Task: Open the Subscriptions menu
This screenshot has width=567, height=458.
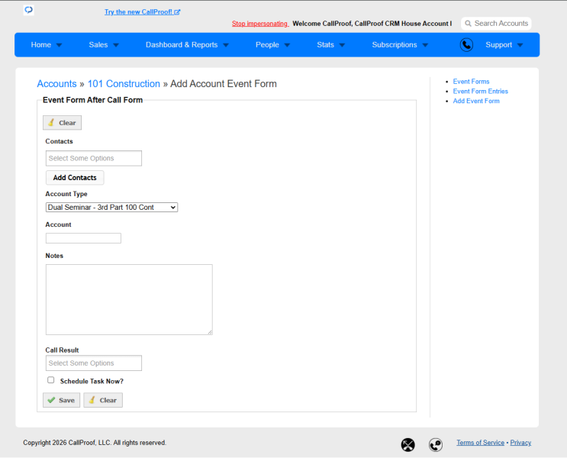Action: pos(395,45)
